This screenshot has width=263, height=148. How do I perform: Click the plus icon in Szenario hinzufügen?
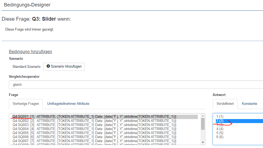coord(48,66)
